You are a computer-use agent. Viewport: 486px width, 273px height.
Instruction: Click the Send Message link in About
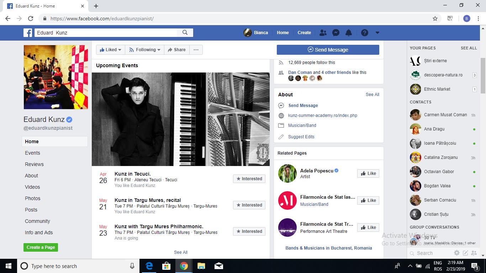pyautogui.click(x=303, y=106)
